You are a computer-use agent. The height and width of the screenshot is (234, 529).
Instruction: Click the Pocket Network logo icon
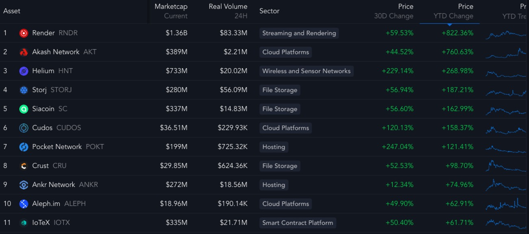(x=24, y=147)
